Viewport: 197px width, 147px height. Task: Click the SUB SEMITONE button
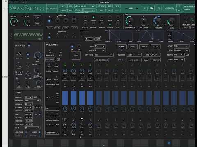pos(101,60)
